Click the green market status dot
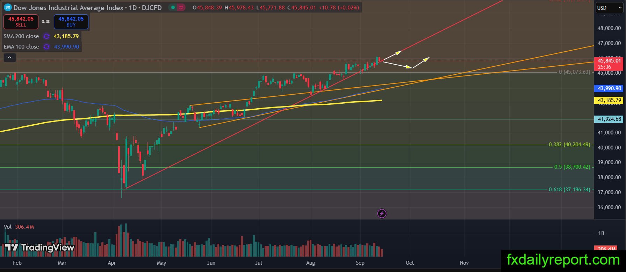The height and width of the screenshot is (272, 626). [173, 7]
